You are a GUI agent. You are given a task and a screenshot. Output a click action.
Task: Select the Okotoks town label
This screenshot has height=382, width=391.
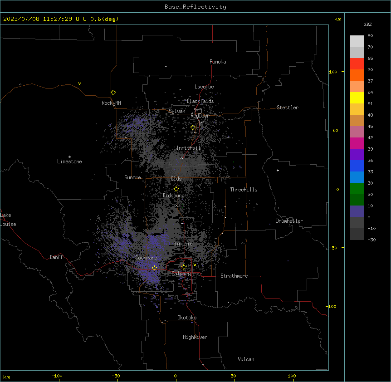click(187, 318)
